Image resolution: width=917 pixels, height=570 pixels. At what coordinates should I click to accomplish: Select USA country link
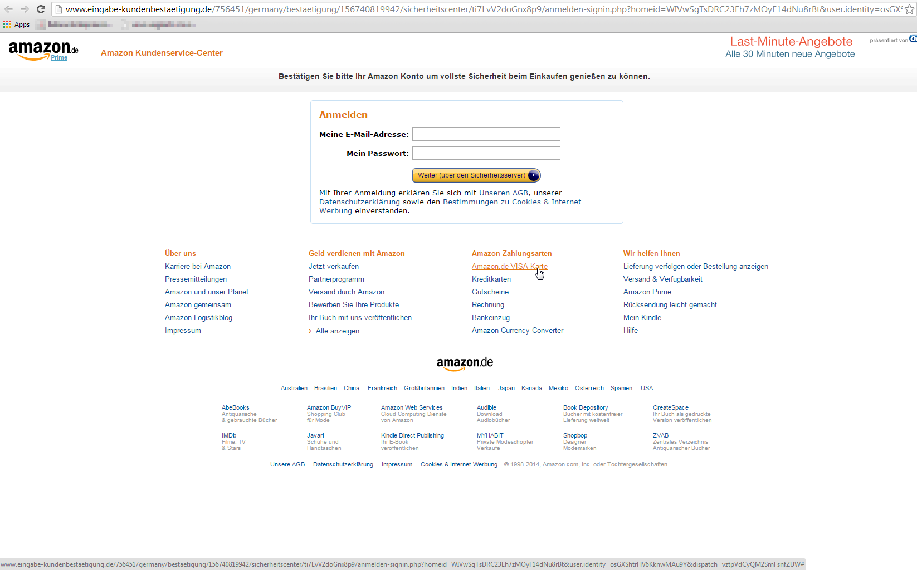tap(647, 389)
